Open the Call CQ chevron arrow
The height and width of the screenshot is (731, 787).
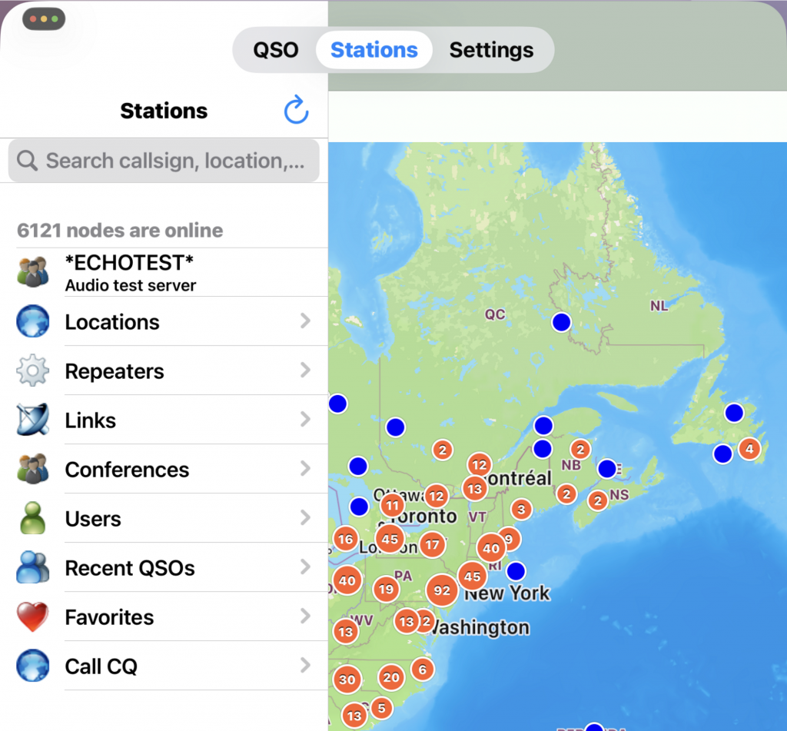(305, 666)
